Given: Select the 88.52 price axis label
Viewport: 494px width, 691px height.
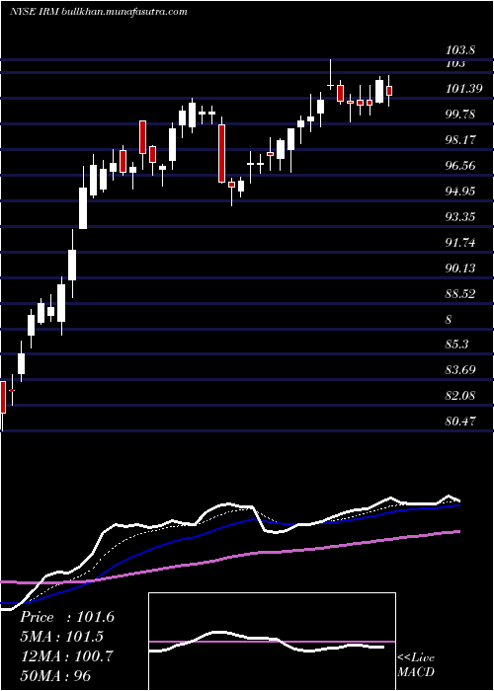Looking at the screenshot, I should (x=460, y=293).
